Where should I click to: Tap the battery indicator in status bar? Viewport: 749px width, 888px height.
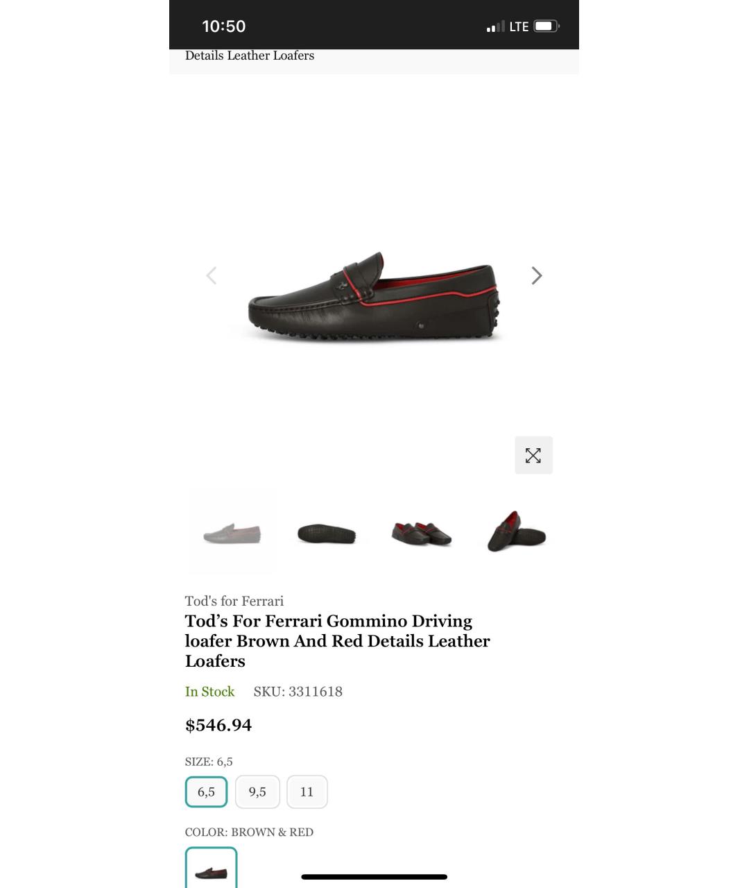(546, 26)
